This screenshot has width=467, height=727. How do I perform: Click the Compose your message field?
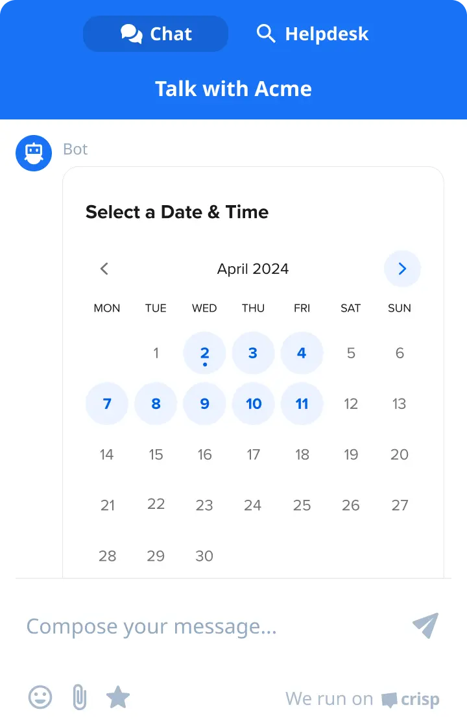click(x=152, y=626)
